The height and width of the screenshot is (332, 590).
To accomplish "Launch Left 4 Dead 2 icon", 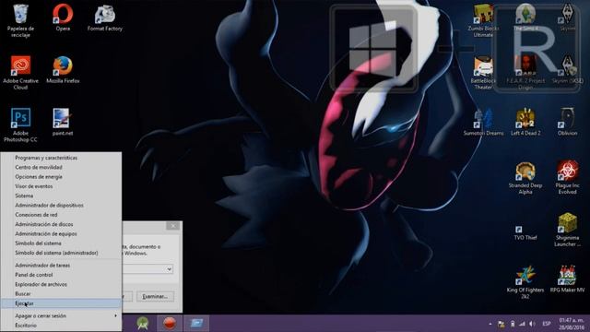I will [x=525, y=122].
